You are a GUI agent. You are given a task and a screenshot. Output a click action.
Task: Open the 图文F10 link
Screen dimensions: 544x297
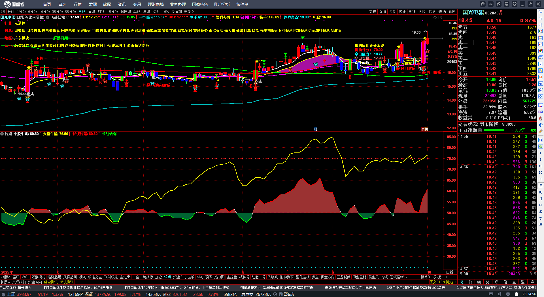436,282
